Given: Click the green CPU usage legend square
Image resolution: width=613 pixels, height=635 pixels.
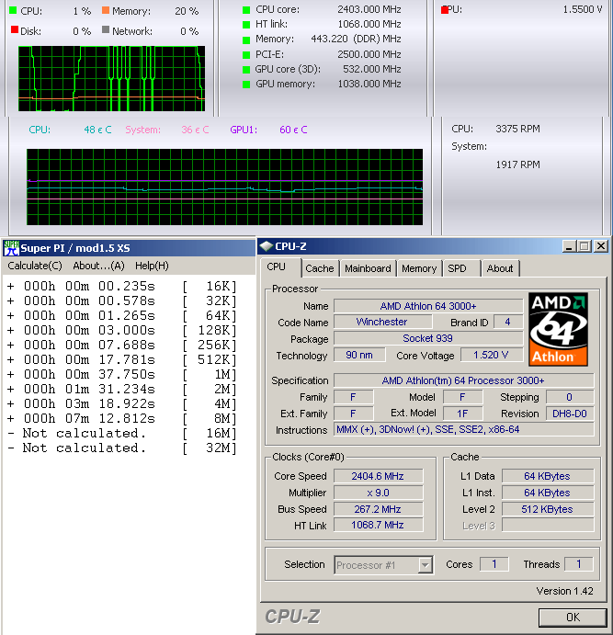Looking at the screenshot, I should tap(14, 10).
